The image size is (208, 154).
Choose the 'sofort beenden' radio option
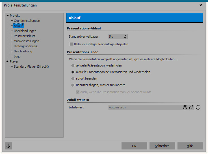coord(73,78)
